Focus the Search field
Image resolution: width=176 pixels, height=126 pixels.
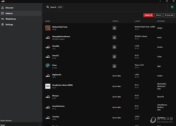tap(55, 7)
